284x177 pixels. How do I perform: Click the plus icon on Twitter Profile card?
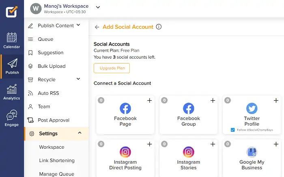coord(276,100)
